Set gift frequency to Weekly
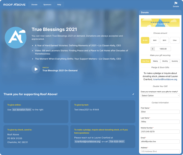183x155 pixels. point(155,61)
